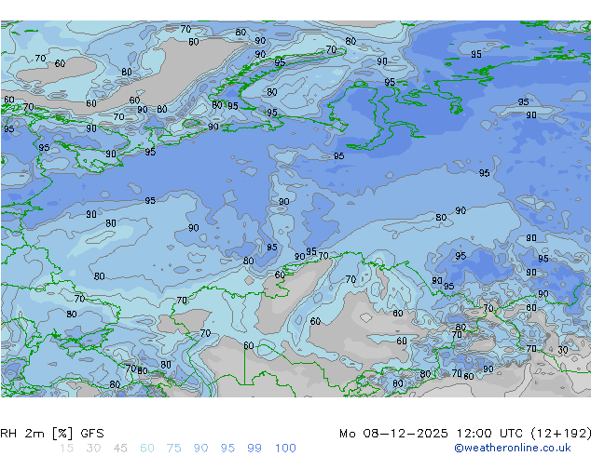This screenshot has height=456, width=591.
Task: Click the date text 'Mo 08-12-2025 12:00 UTC'
Action: click(431, 434)
